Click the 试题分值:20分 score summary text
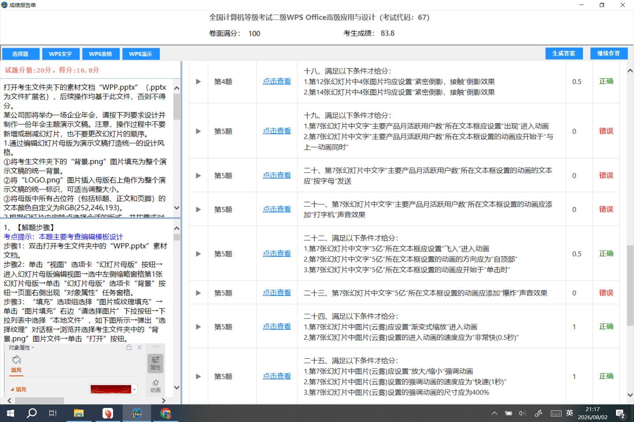 (52, 70)
